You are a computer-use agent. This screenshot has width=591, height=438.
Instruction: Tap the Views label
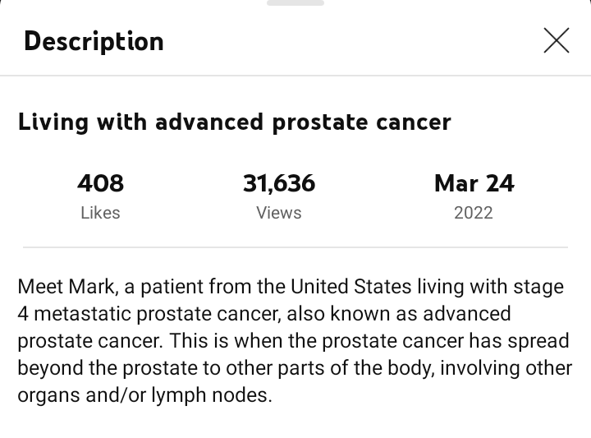click(x=279, y=213)
